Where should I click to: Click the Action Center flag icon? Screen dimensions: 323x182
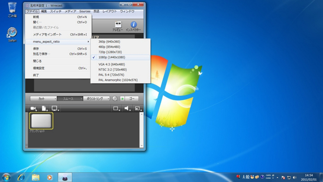click(283, 177)
